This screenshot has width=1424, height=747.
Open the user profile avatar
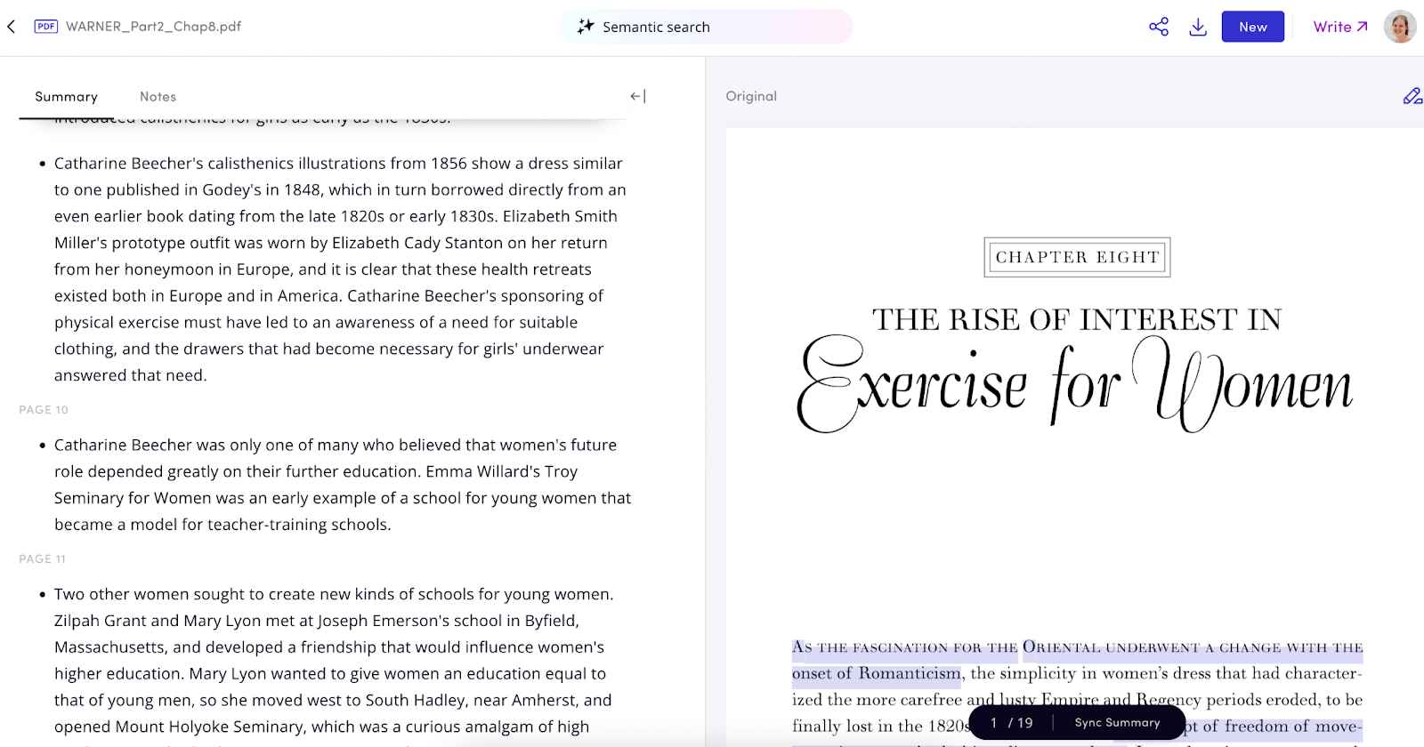click(1400, 27)
